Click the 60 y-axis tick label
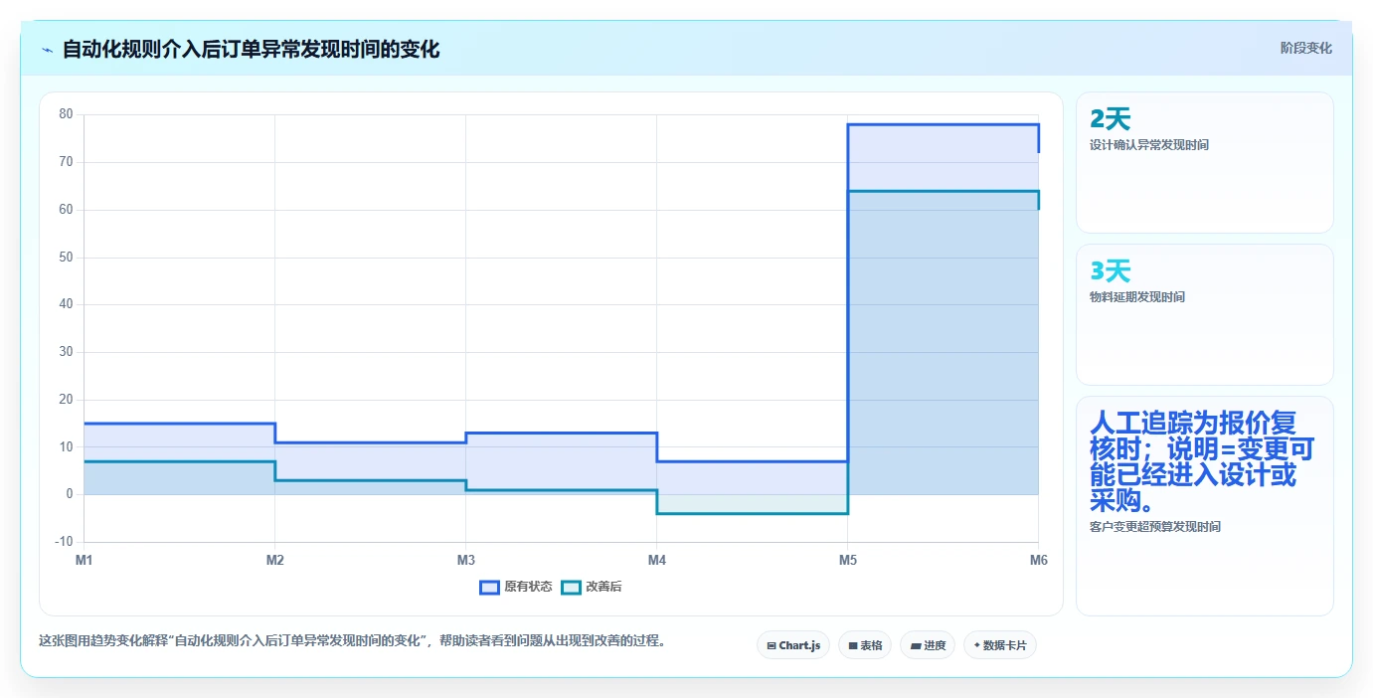This screenshot has width=1373, height=698. pyautogui.click(x=66, y=210)
